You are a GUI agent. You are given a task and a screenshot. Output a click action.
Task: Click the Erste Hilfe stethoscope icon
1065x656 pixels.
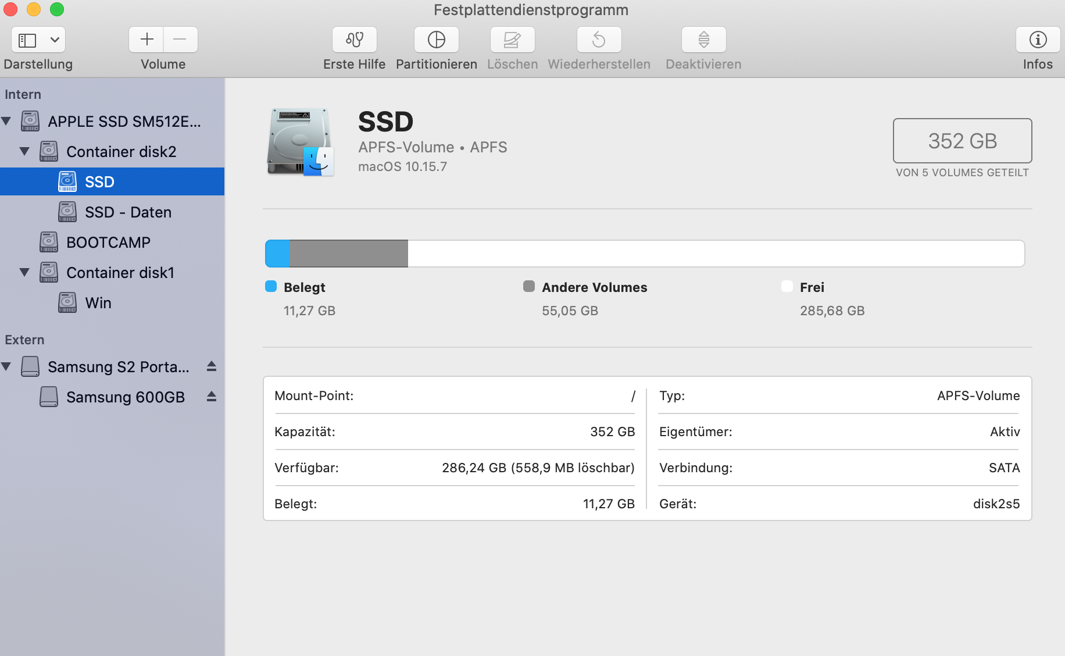(x=354, y=40)
